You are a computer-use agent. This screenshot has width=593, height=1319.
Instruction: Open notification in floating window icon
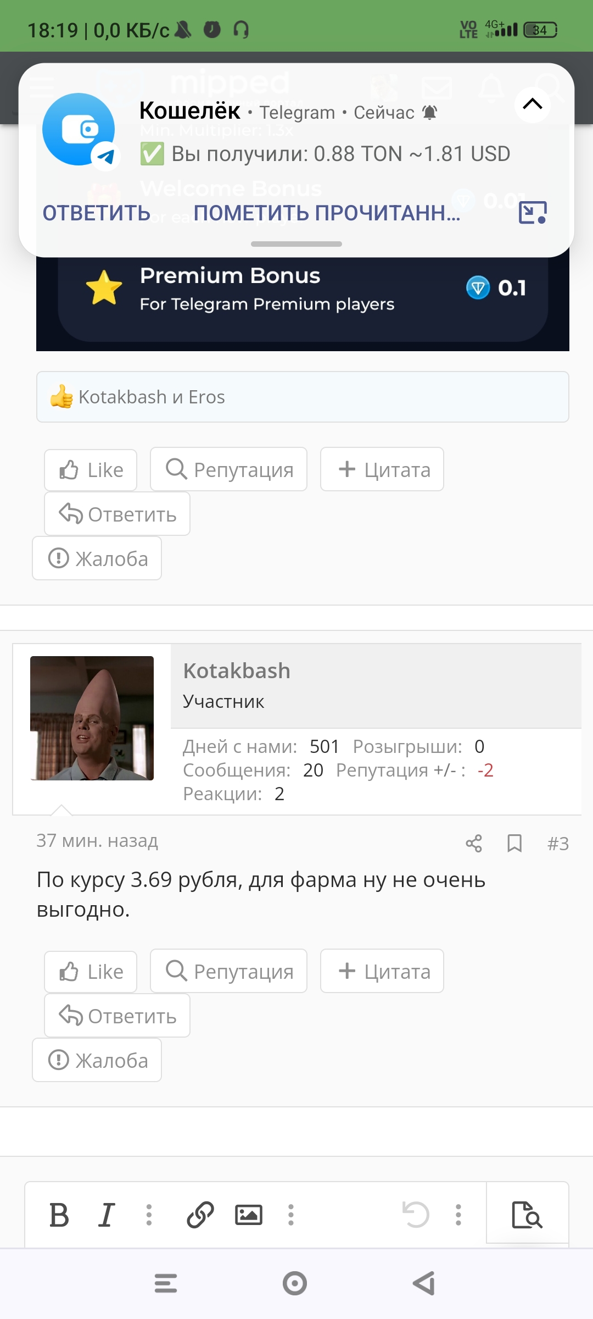(x=533, y=212)
